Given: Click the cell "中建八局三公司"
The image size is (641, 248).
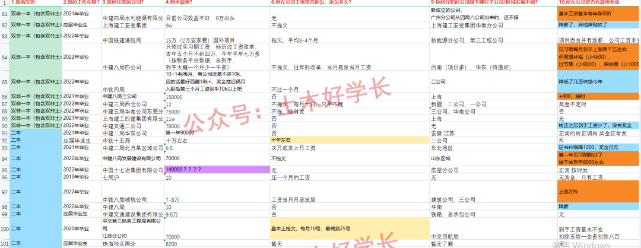Looking at the screenshot, I should [x=133, y=97].
